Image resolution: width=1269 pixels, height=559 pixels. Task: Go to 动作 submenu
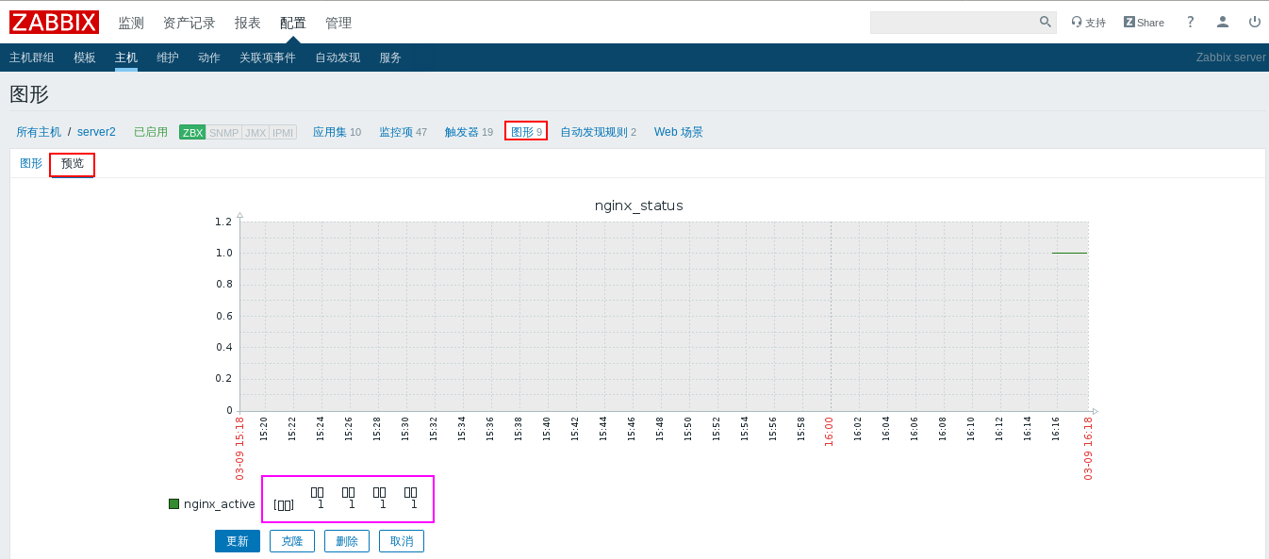[209, 58]
